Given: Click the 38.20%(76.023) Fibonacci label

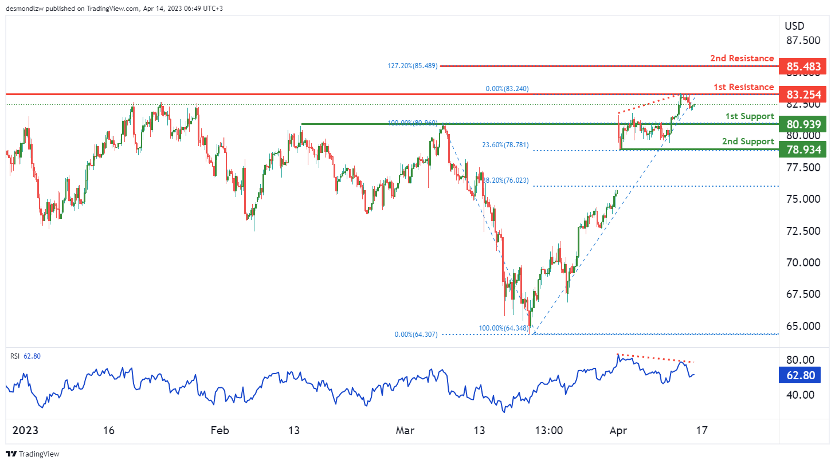Looking at the screenshot, I should (505, 180).
